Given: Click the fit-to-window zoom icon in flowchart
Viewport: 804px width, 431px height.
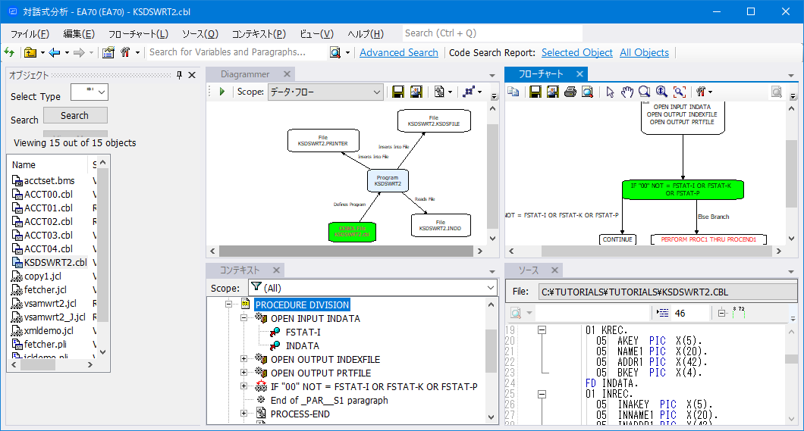Looking at the screenshot, I should coord(680,92).
